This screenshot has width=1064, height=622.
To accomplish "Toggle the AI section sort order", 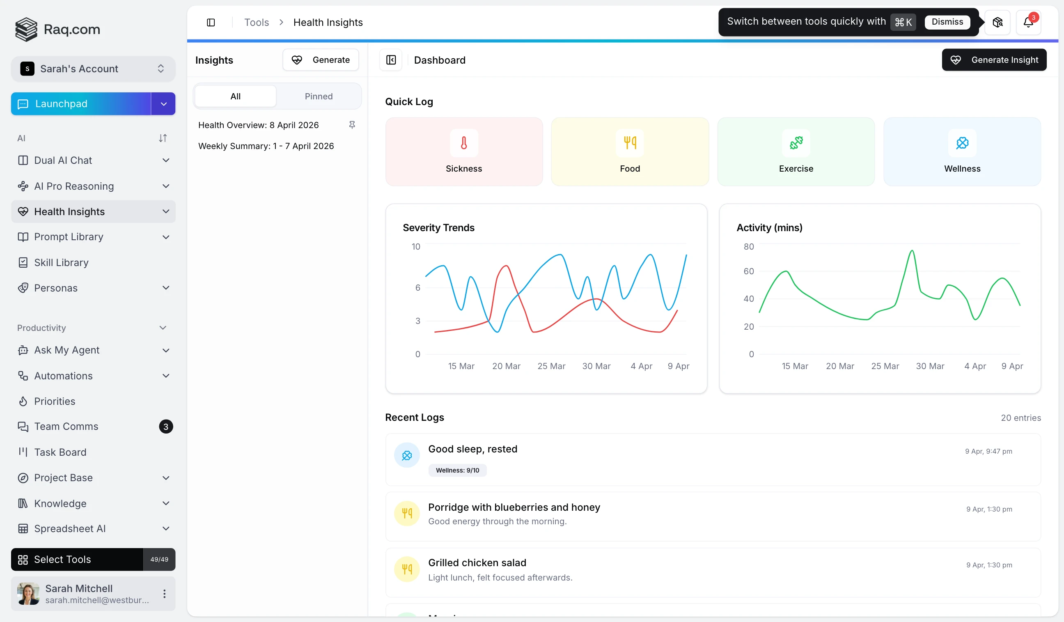I will 163,138.
